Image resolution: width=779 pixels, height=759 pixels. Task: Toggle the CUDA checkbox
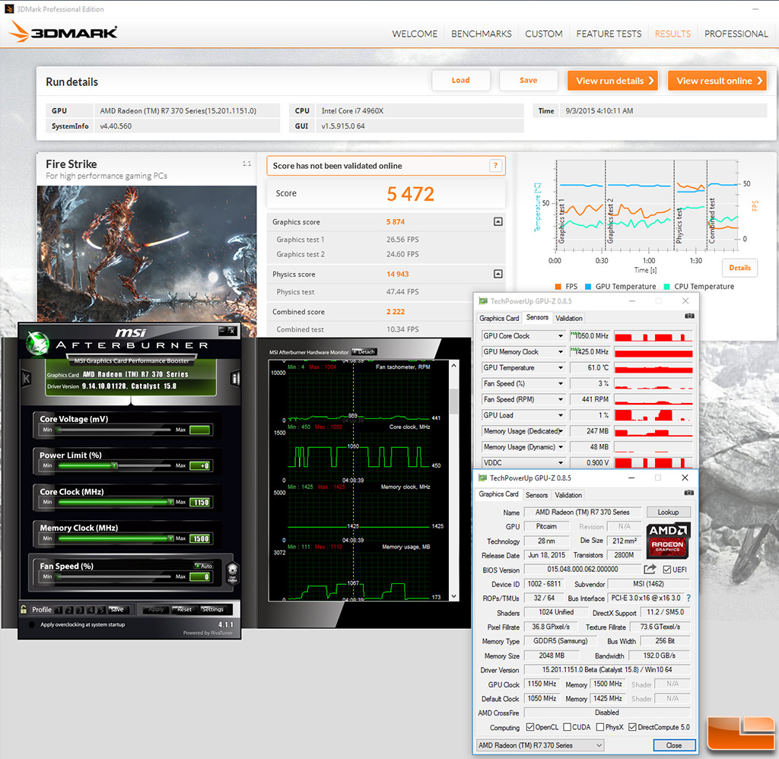point(567,727)
